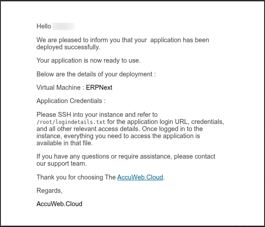Click the 'Application Credentials :' heading

point(71,101)
